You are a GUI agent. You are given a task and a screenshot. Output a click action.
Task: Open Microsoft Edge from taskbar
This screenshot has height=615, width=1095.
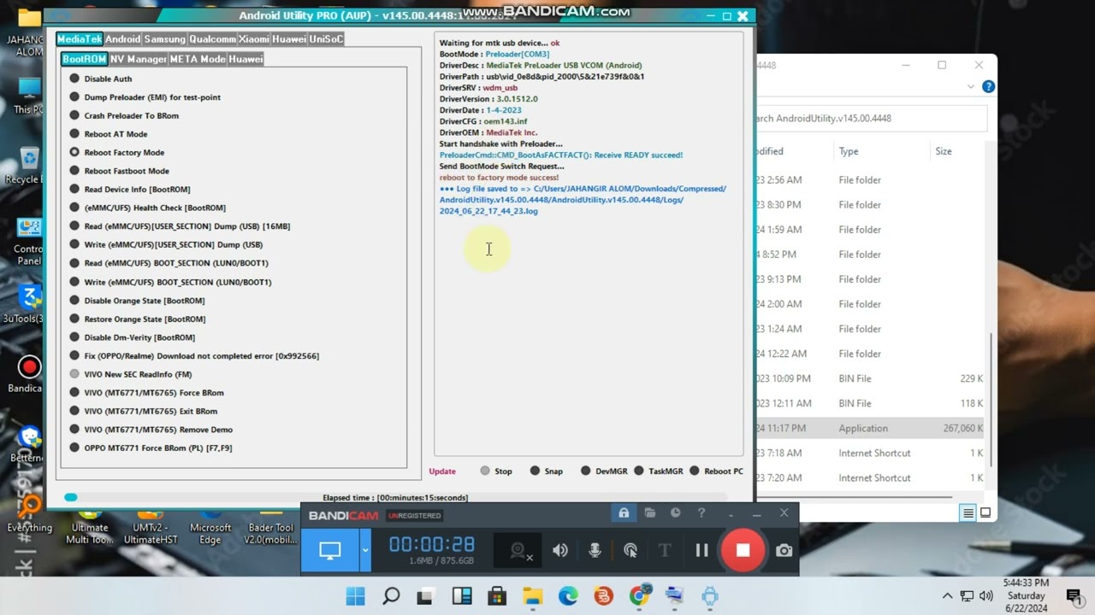click(568, 596)
